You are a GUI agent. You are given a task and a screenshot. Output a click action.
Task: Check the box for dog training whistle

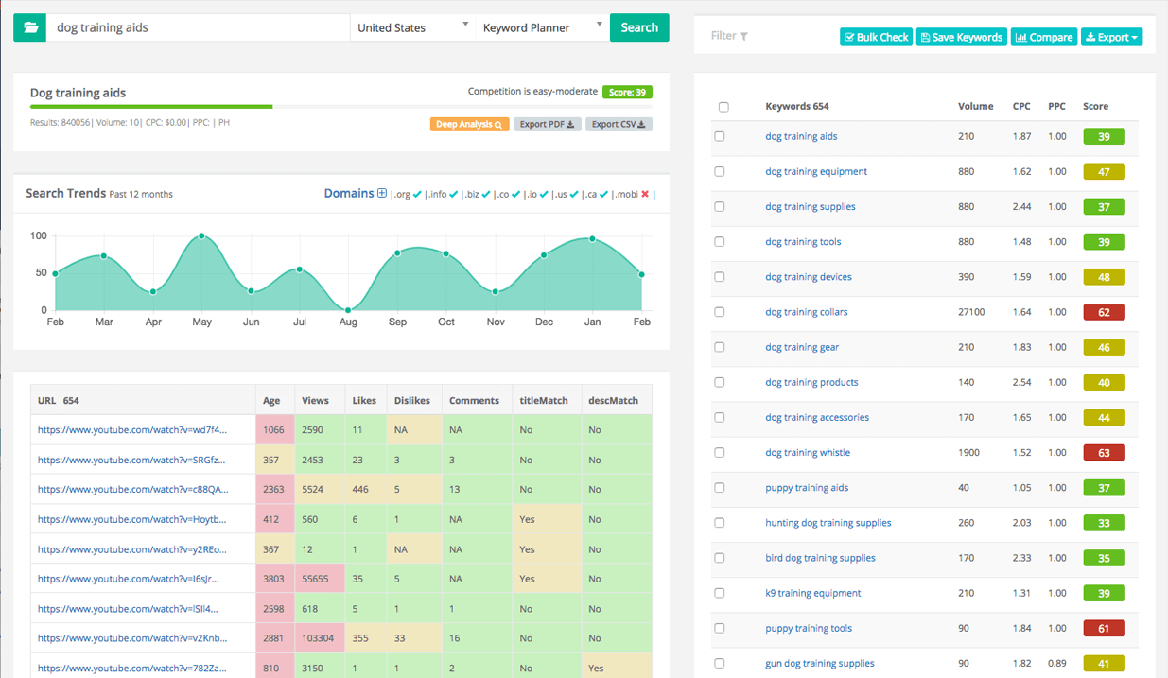720,452
